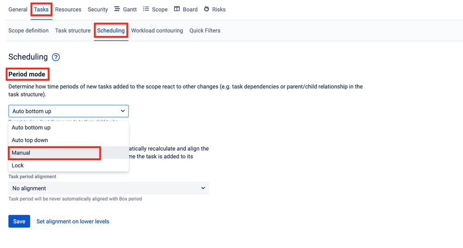Open the Resources tab
463x248 pixels.
pyautogui.click(x=68, y=9)
